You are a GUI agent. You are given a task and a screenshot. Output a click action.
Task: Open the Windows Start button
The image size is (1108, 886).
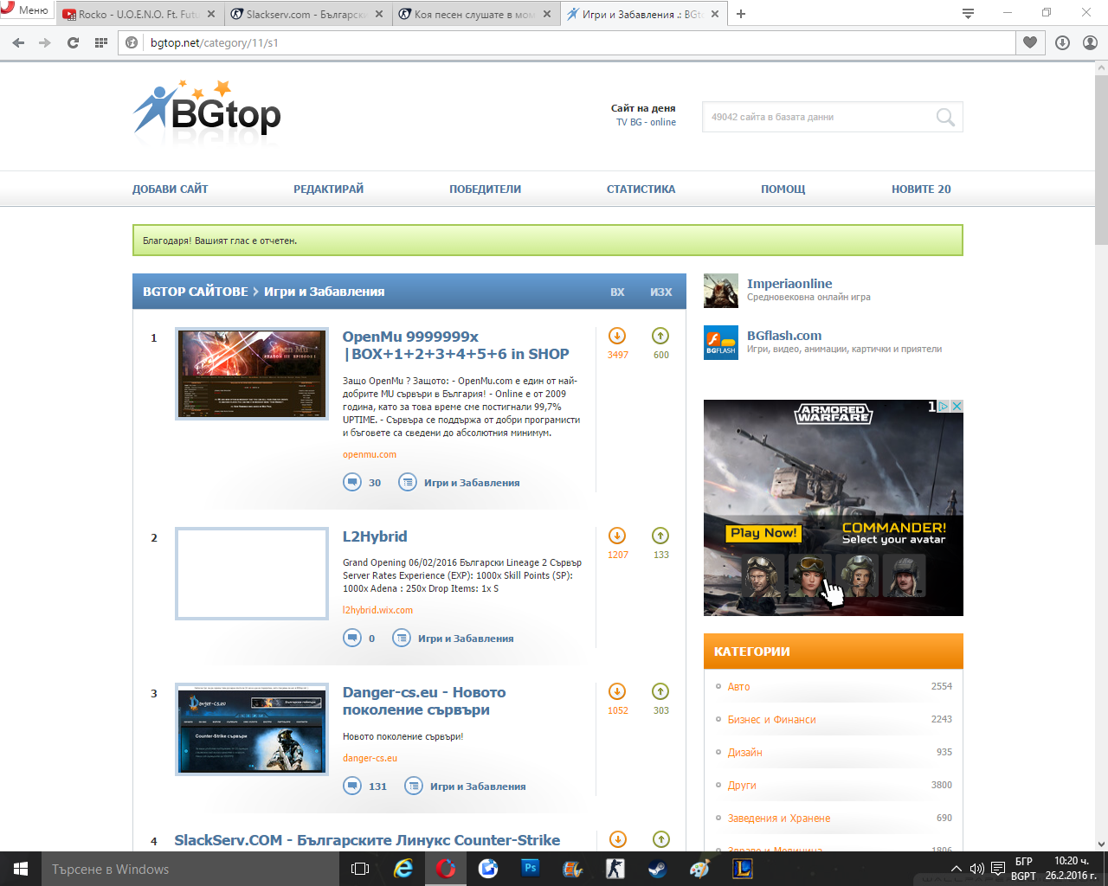pyautogui.click(x=21, y=869)
